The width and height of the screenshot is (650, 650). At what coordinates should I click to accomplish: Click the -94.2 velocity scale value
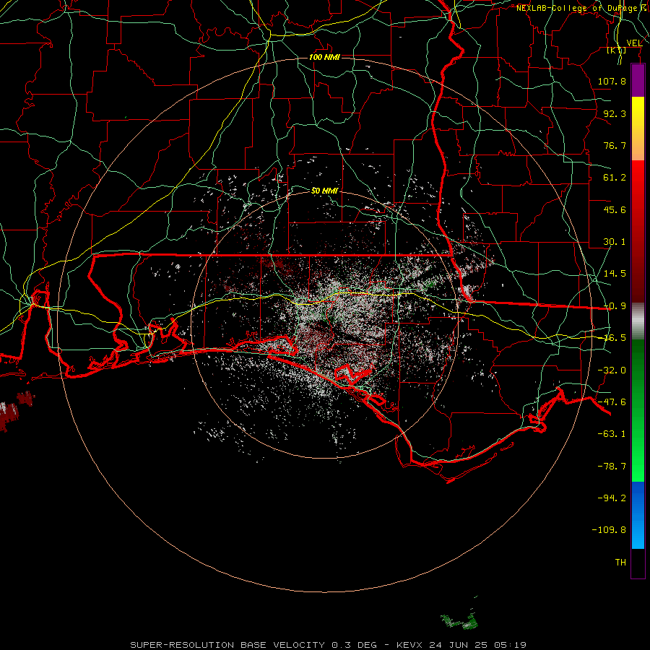pyautogui.click(x=612, y=498)
